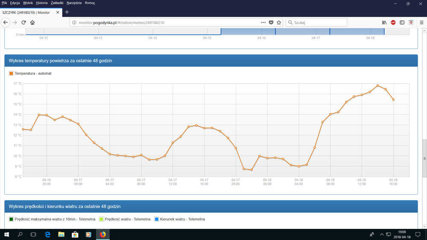Viewport: 427px width, 240px height.
Task: Open the Narzędzia menu
Action: 74,3
